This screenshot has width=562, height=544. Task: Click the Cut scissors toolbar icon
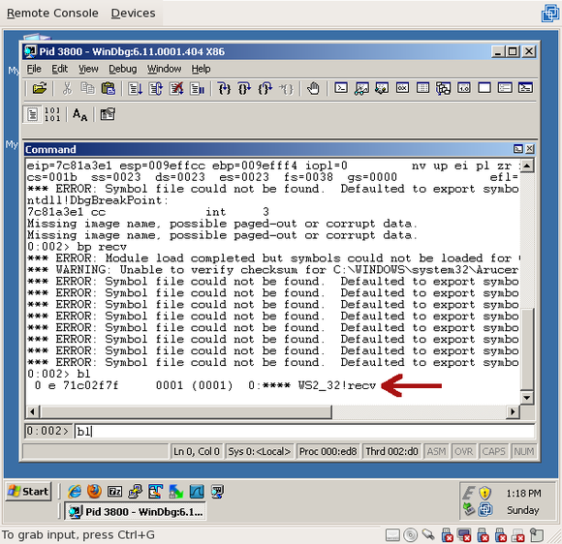(x=67, y=88)
